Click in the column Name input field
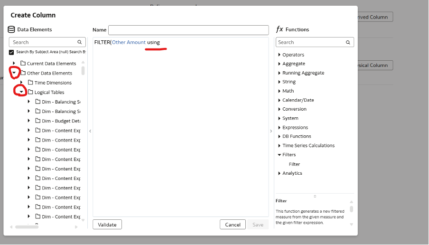This screenshot has width=429, height=245. (x=188, y=30)
